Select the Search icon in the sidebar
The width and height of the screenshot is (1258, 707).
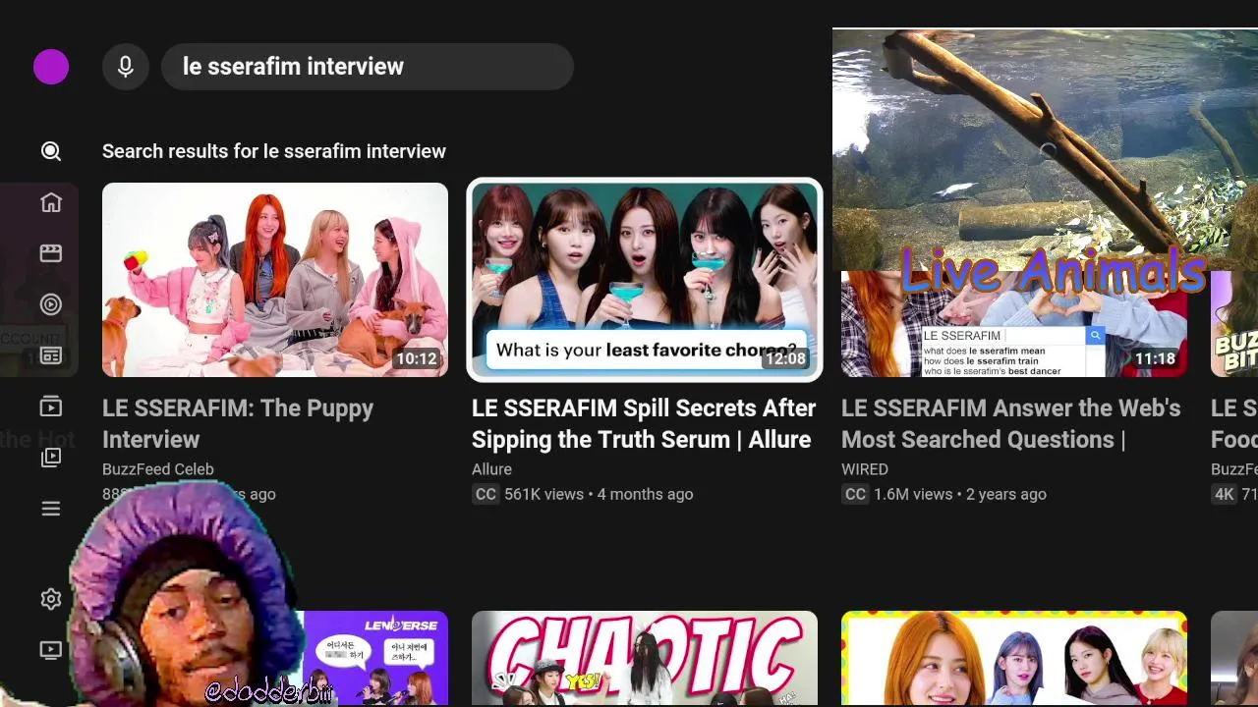pyautogui.click(x=51, y=151)
